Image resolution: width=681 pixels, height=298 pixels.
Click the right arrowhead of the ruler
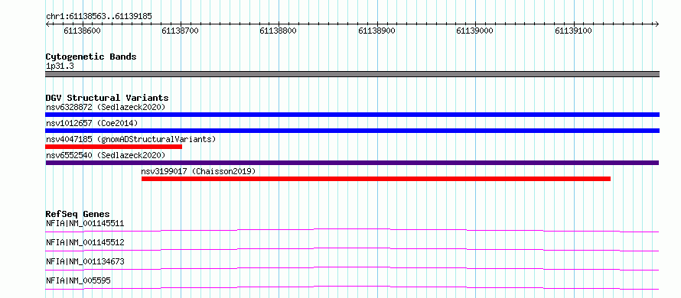click(x=657, y=24)
